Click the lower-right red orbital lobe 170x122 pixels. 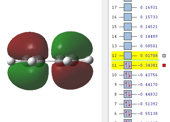click(72, 75)
